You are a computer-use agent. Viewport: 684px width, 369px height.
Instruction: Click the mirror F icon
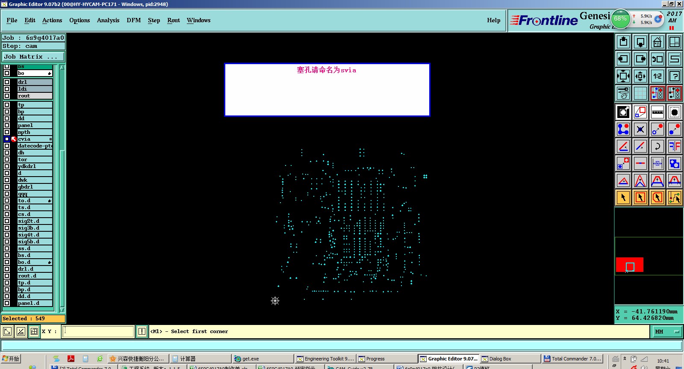[x=675, y=146]
